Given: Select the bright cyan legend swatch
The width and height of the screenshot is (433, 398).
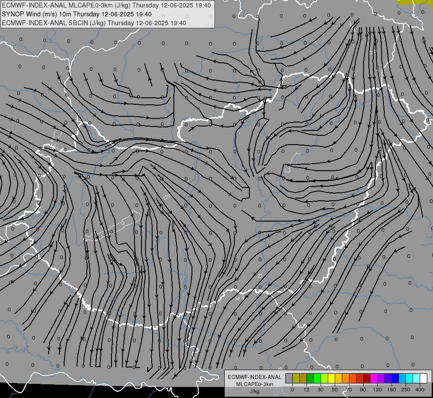Looking at the screenshot, I should [x=409, y=378].
